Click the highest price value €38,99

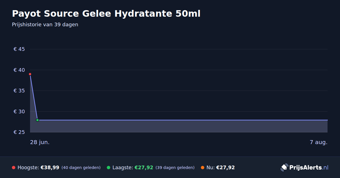coord(50,168)
